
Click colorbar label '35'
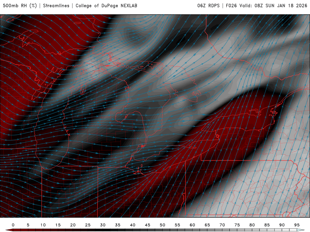pos(118,225)
